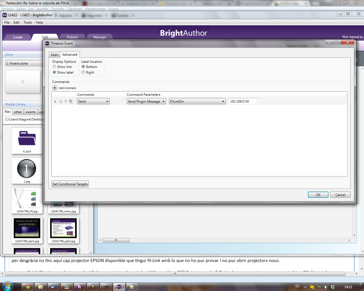Viewport: 364px width, 291px height.
Task: Open the FLASH folder in Media Library
Action: 27,141
